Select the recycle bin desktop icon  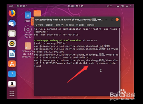[x=28, y=15]
